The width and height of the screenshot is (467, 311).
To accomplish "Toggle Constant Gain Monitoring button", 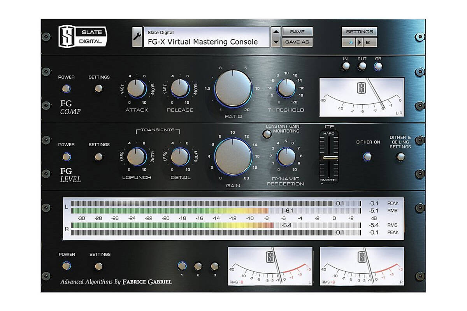I will tap(267, 135).
